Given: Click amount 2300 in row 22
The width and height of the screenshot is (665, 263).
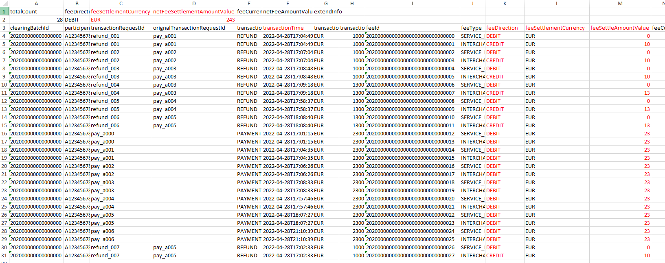Looking at the screenshot, I should click(352, 182).
